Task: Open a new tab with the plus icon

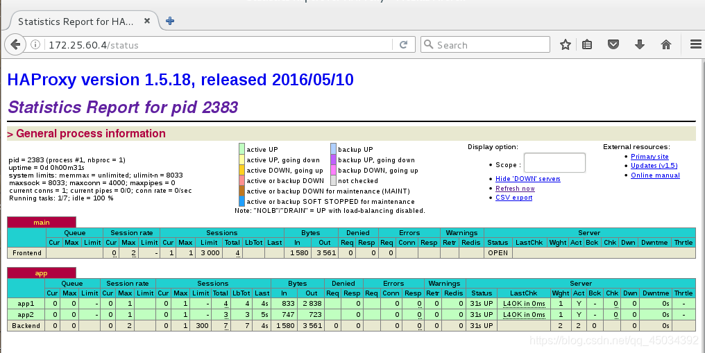Action: coord(170,21)
